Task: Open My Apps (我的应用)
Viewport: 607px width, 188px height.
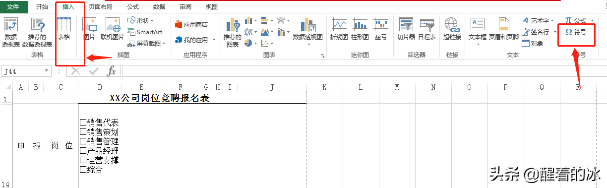Action: 195,40
